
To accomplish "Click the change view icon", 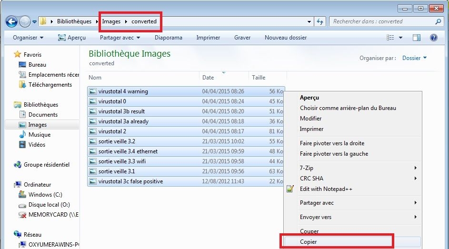I will click(x=391, y=38).
